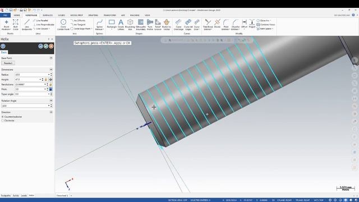Select the Curve One Edge tool
Image resolution: width=359 pixels, height=202 pixels.
point(178,25)
